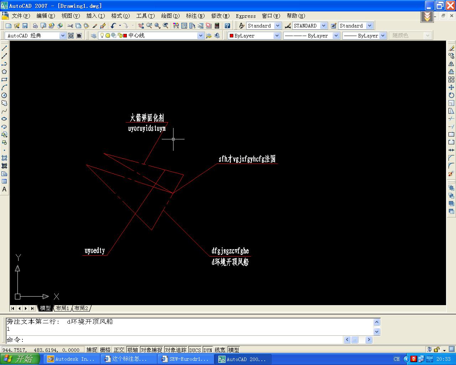This screenshot has width=456, height=365.
Task: Click the Open file icon
Action: click(17, 26)
